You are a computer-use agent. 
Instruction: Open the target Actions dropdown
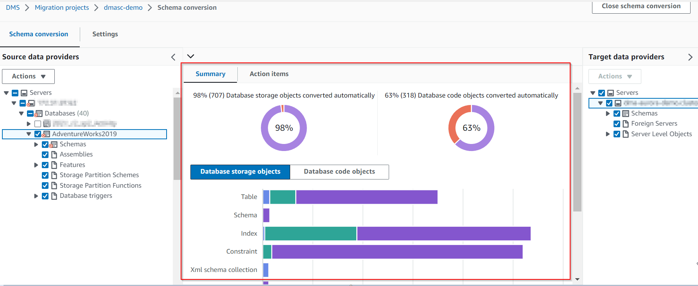[x=615, y=76]
